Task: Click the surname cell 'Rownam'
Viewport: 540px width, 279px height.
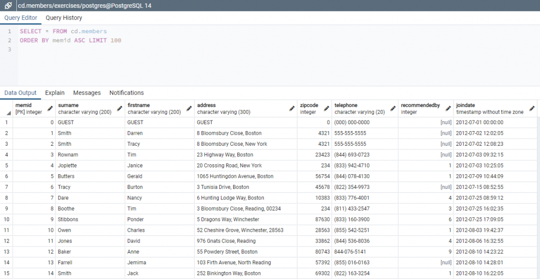Action: pos(90,155)
